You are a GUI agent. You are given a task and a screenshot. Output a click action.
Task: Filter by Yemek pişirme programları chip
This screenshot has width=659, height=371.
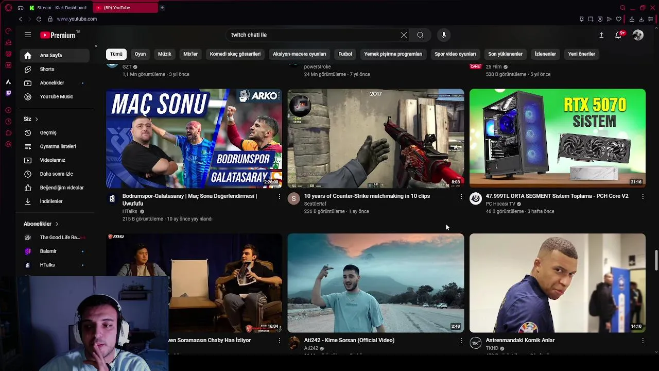[393, 54]
